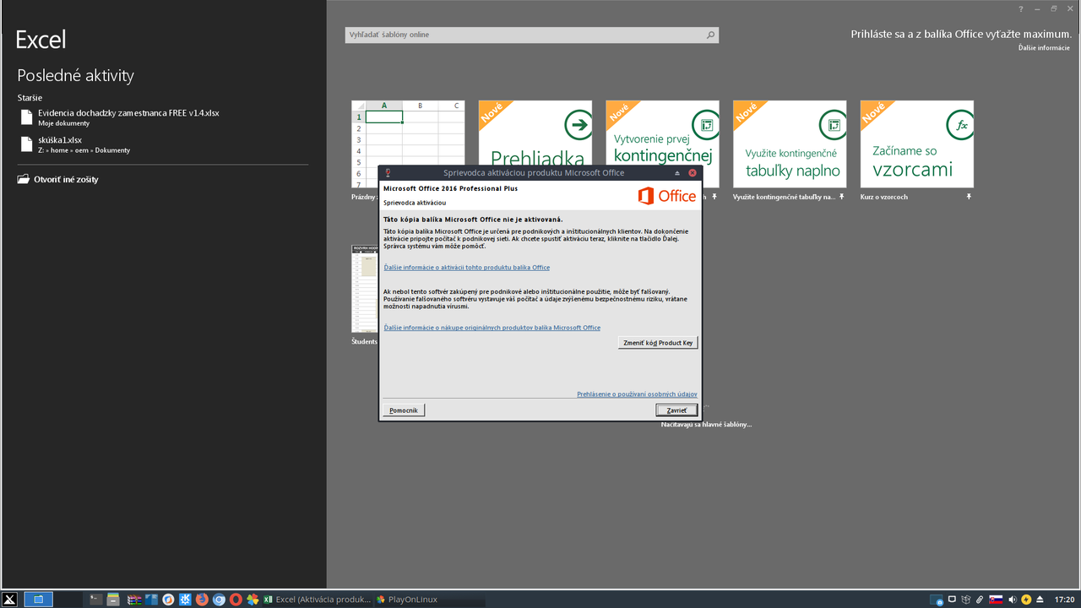Switch to Excel activation window in taskbar
1081x608 pixels.
[318, 600]
